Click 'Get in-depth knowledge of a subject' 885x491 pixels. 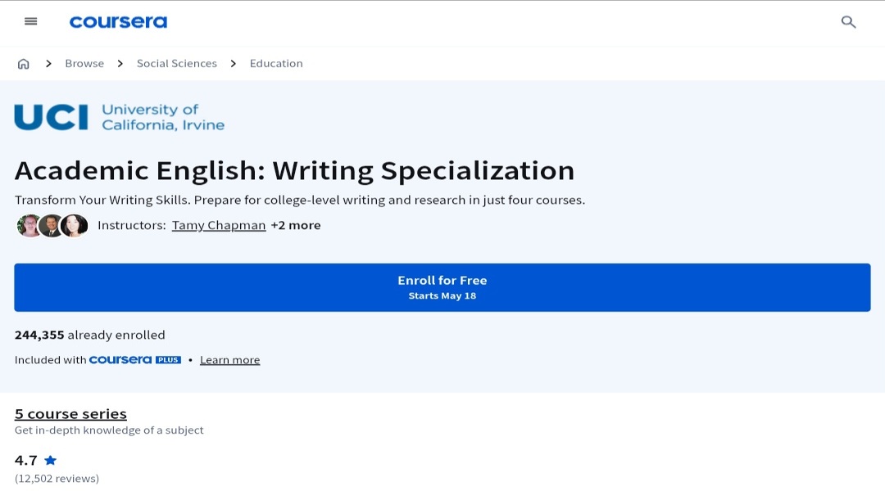coord(109,430)
